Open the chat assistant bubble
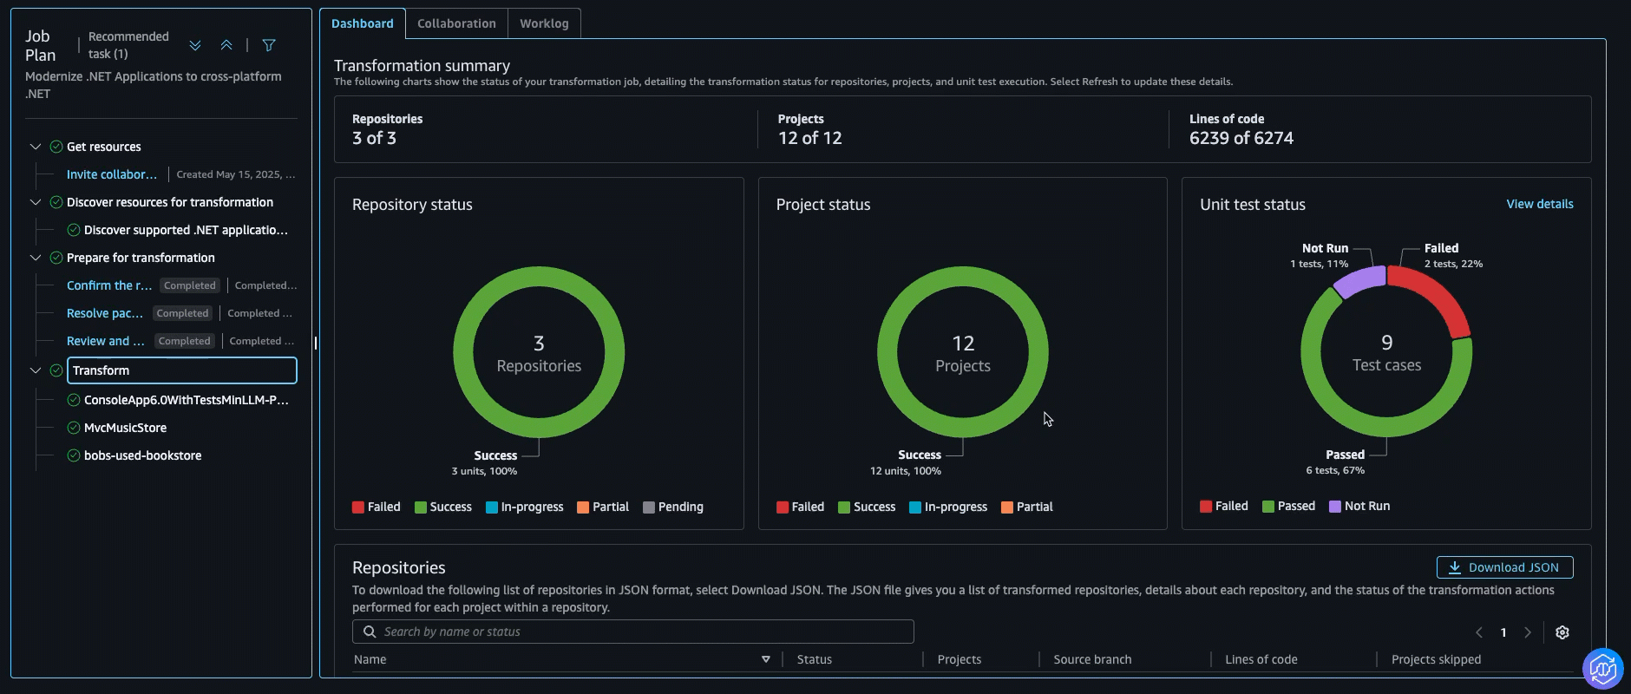The width and height of the screenshot is (1631, 694). (1602, 669)
